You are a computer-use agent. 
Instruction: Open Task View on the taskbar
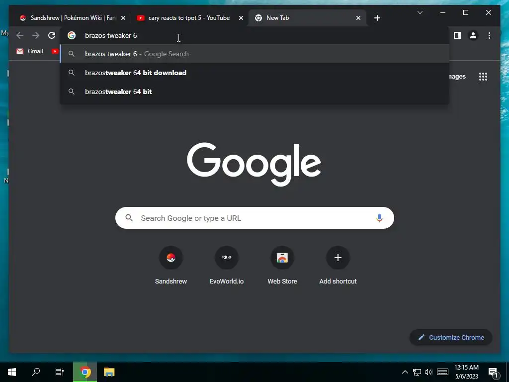click(x=60, y=372)
